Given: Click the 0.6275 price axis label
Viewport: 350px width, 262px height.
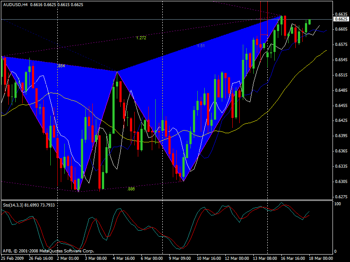Looking at the screenshot, I should point(341,196).
